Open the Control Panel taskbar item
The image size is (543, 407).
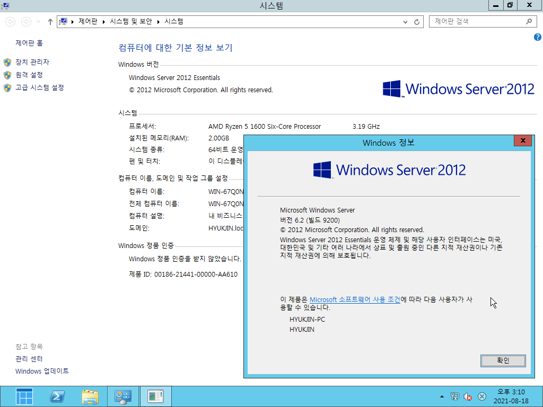pyautogui.click(x=123, y=396)
